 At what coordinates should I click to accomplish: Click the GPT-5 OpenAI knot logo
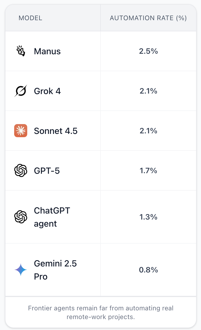(x=21, y=170)
